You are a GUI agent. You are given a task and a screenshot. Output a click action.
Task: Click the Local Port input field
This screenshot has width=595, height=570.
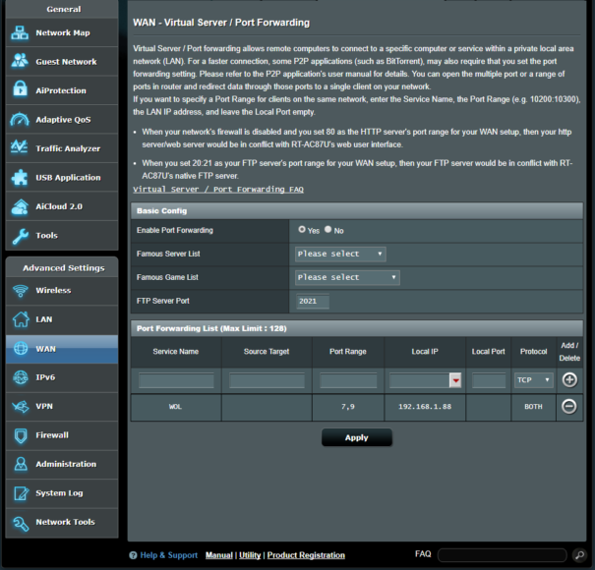[489, 380]
